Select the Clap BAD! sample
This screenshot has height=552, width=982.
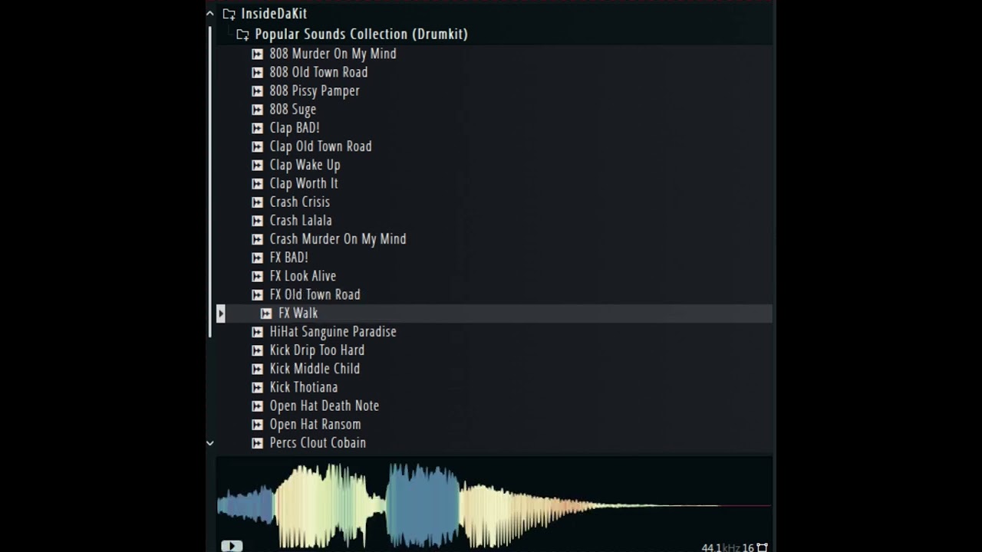pyautogui.click(x=295, y=128)
